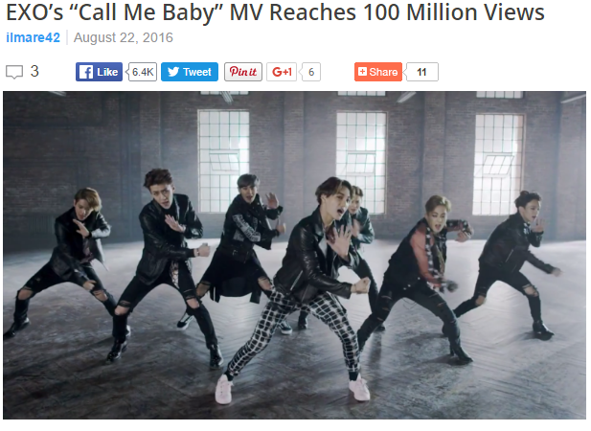Click the August 22, 2016 publish date

pyautogui.click(x=124, y=37)
